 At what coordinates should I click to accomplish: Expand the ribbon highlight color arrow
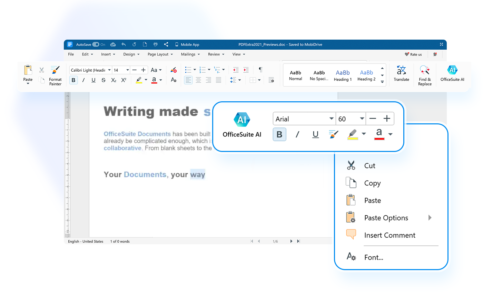[146, 80]
